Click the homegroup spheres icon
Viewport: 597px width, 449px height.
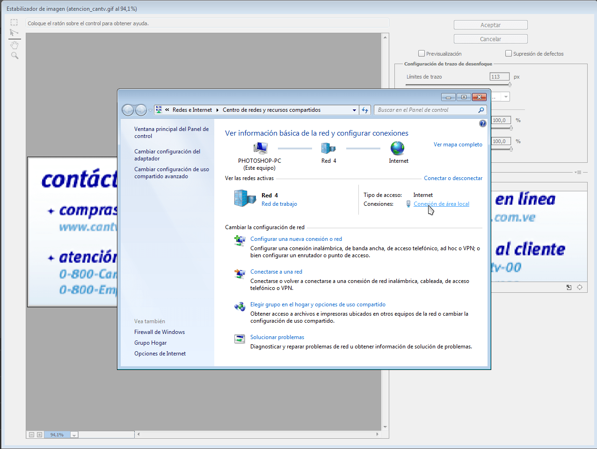point(240,306)
